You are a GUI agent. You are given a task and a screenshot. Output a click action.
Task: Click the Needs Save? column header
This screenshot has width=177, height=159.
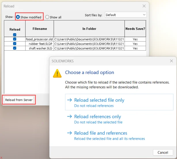[135, 29]
